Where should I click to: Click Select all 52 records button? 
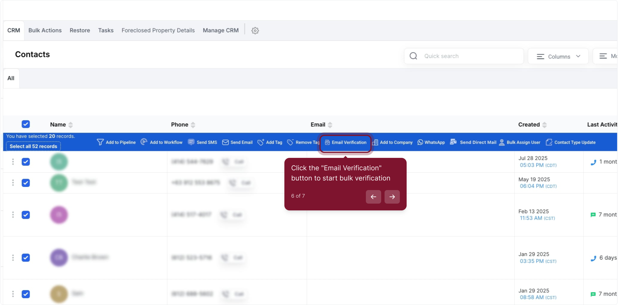[x=33, y=146]
